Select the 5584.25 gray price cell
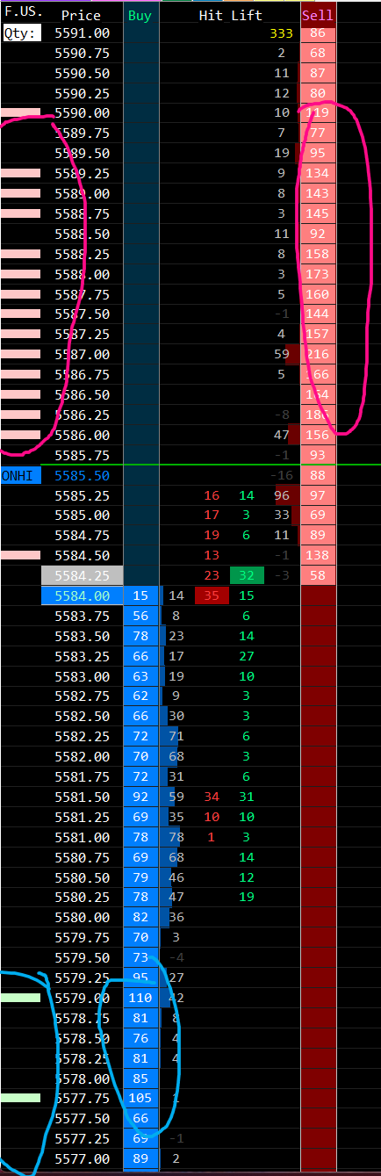Image resolution: width=381 pixels, height=1176 pixels. point(83,576)
